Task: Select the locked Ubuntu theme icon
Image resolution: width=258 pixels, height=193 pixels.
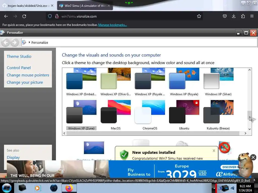Action: pos(184,112)
